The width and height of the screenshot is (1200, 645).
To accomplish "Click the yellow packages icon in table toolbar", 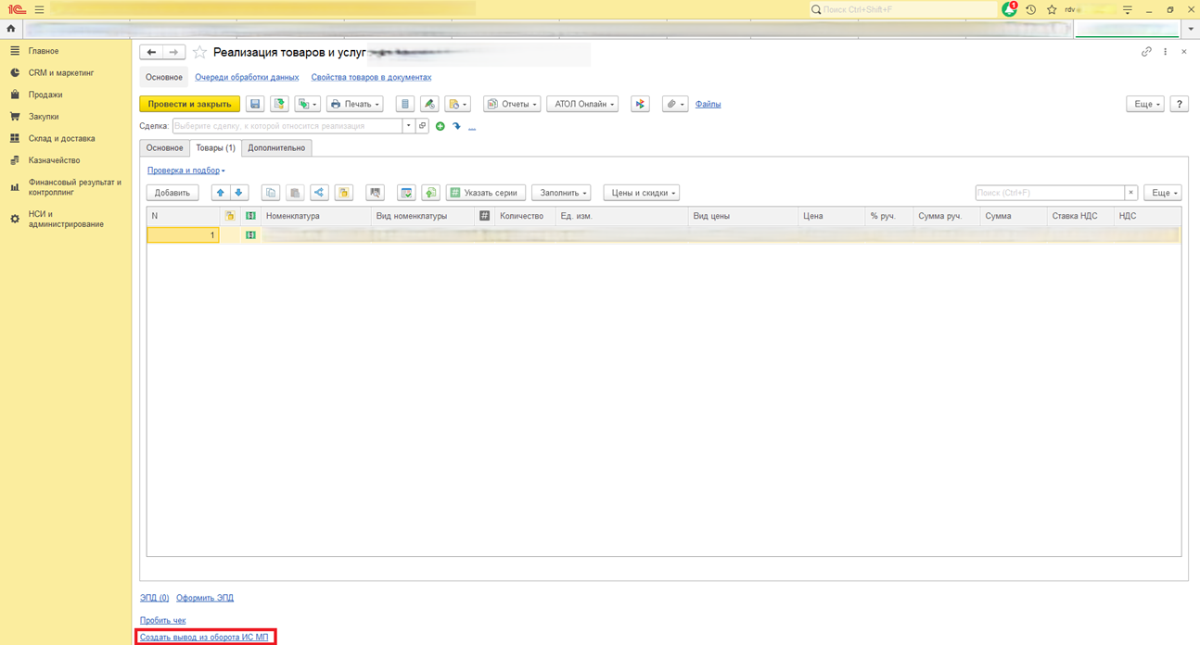I will point(344,193).
